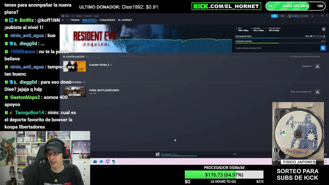Open the Outlook icon in the taskbar

click(101, 162)
